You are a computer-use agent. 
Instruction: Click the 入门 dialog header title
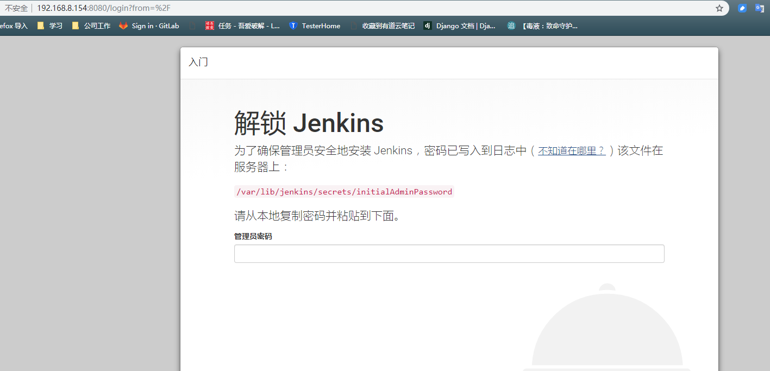[x=198, y=62]
